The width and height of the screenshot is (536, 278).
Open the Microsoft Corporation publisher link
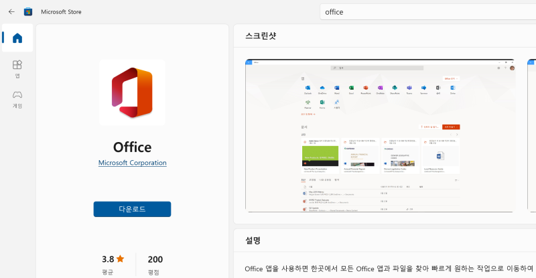[132, 163]
